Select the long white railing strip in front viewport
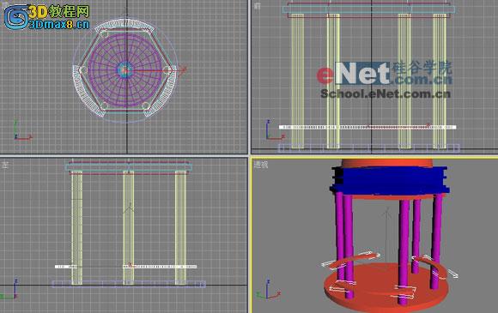Screen dimensions: 498x313 pos(367,127)
